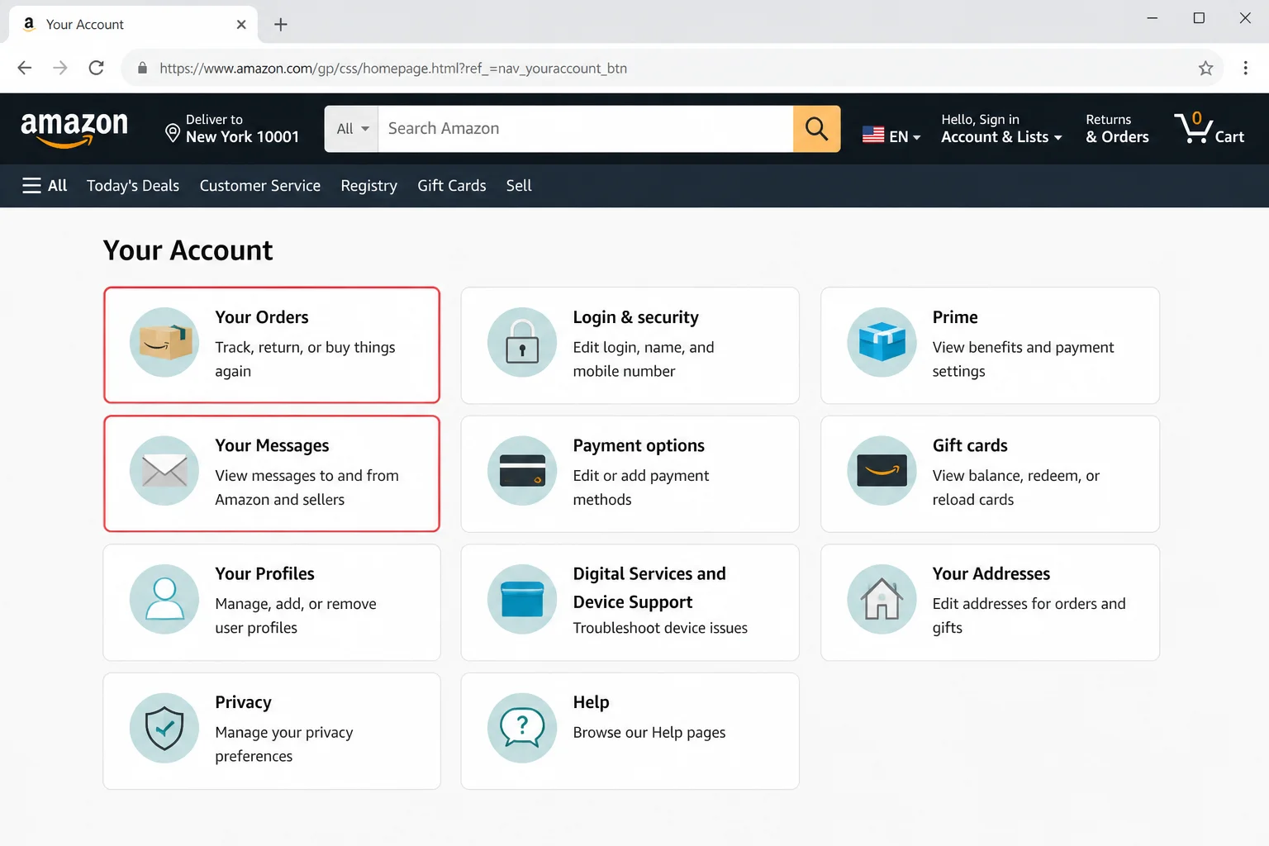Open the shopping cart icon

point(1193,128)
